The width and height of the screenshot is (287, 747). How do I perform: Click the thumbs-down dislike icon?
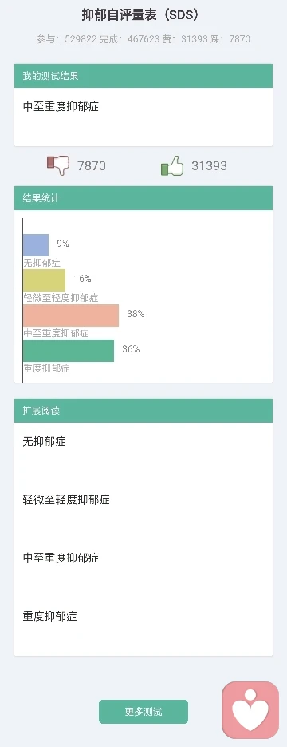58,166
